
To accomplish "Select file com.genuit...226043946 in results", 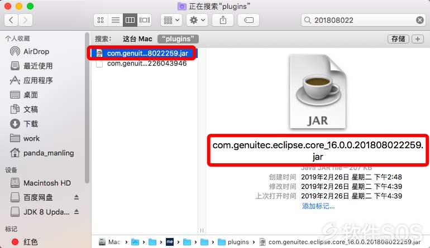I will click(145, 64).
